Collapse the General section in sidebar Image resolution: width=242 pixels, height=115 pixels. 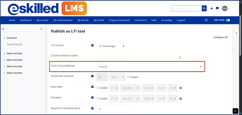(x=4, y=38)
